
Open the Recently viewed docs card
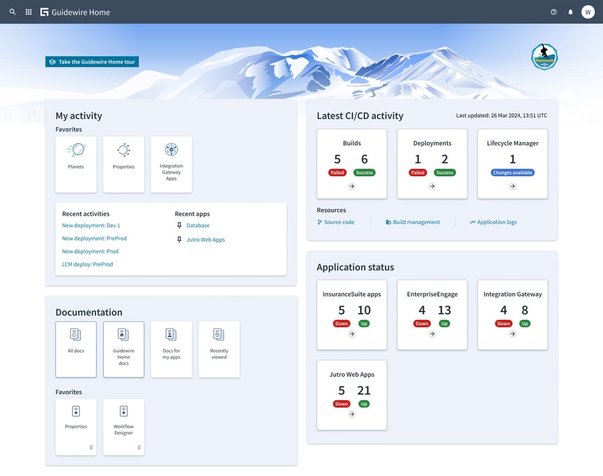219,349
